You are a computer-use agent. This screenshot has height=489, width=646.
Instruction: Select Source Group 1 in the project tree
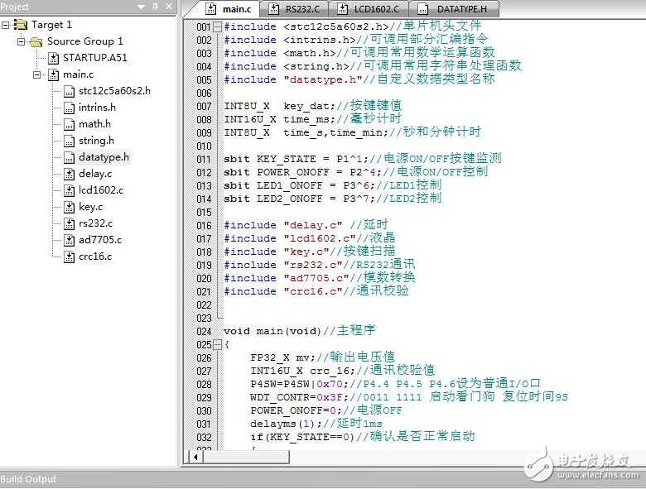[x=84, y=41]
